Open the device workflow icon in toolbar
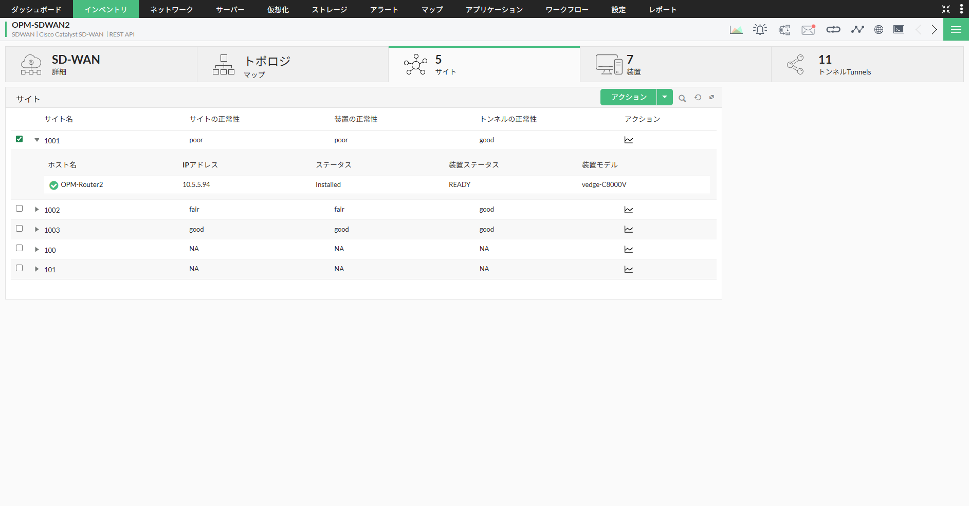This screenshot has height=506, width=969. tap(784, 30)
